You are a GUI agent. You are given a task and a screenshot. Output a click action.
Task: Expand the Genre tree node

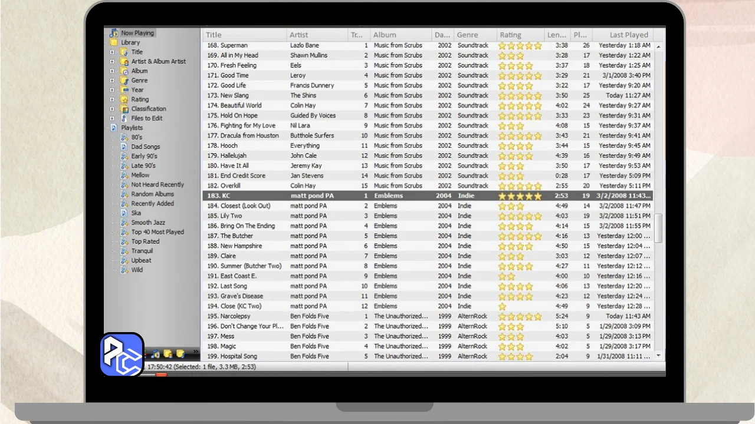(112, 80)
